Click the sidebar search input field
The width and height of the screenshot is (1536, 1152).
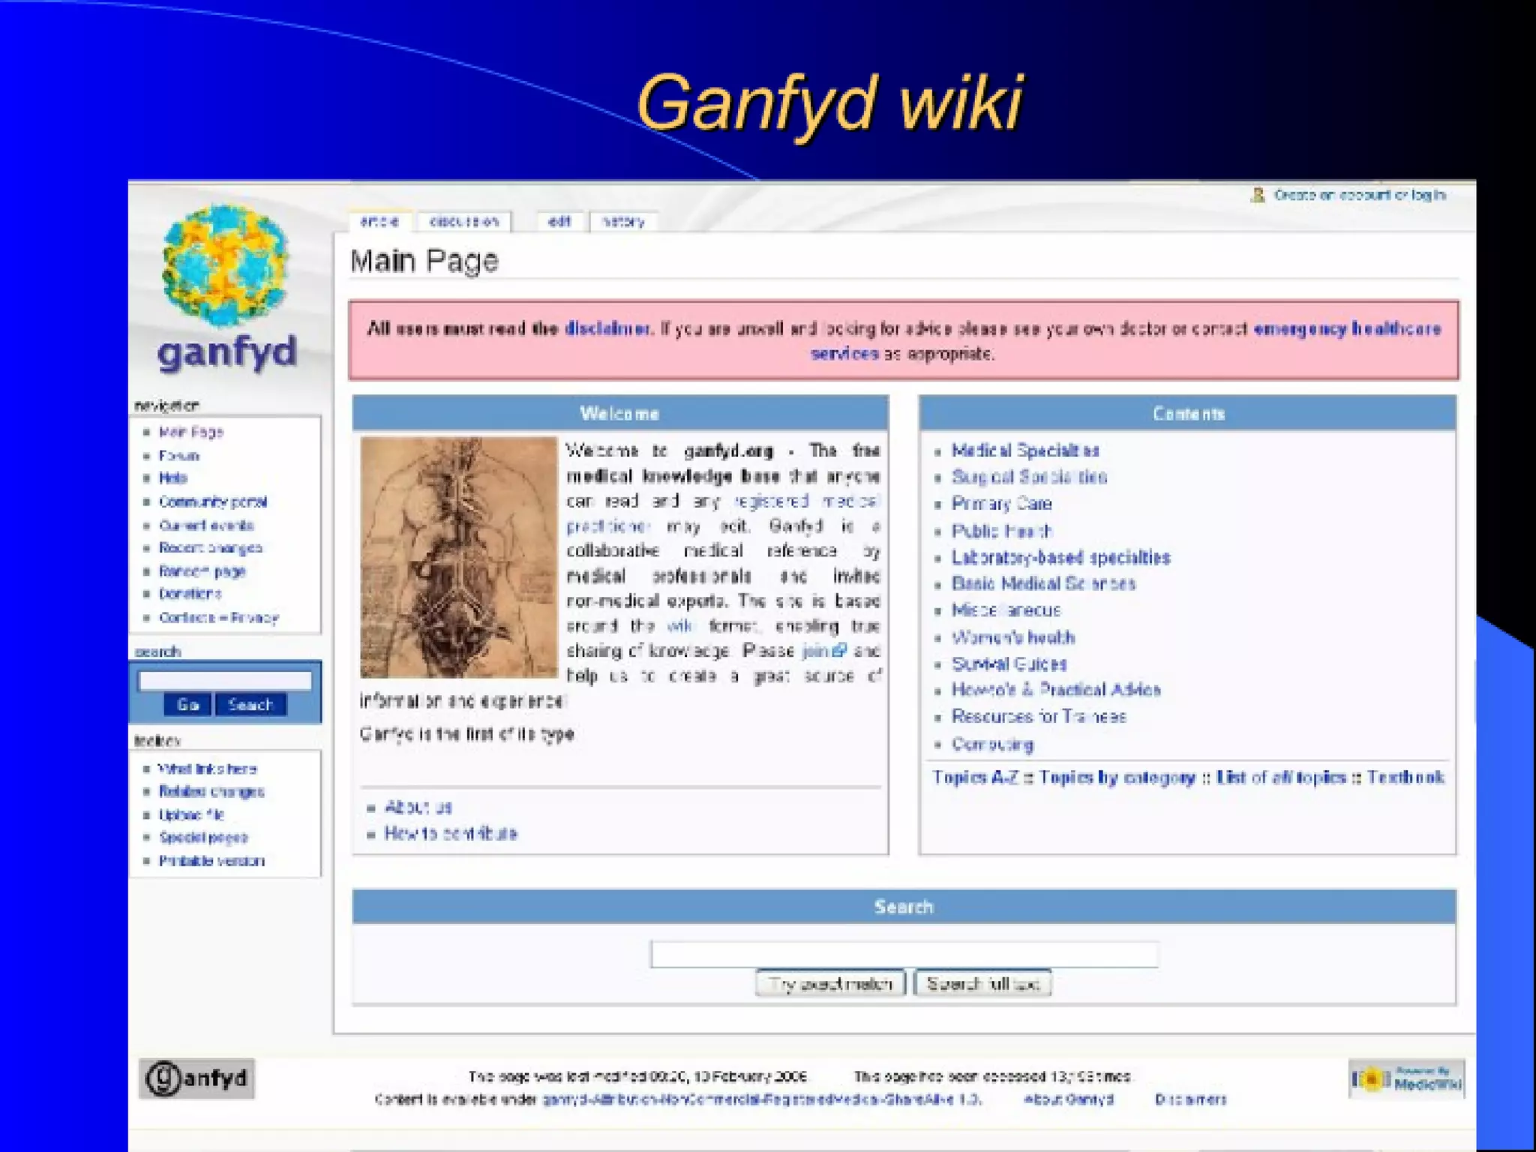tap(225, 680)
